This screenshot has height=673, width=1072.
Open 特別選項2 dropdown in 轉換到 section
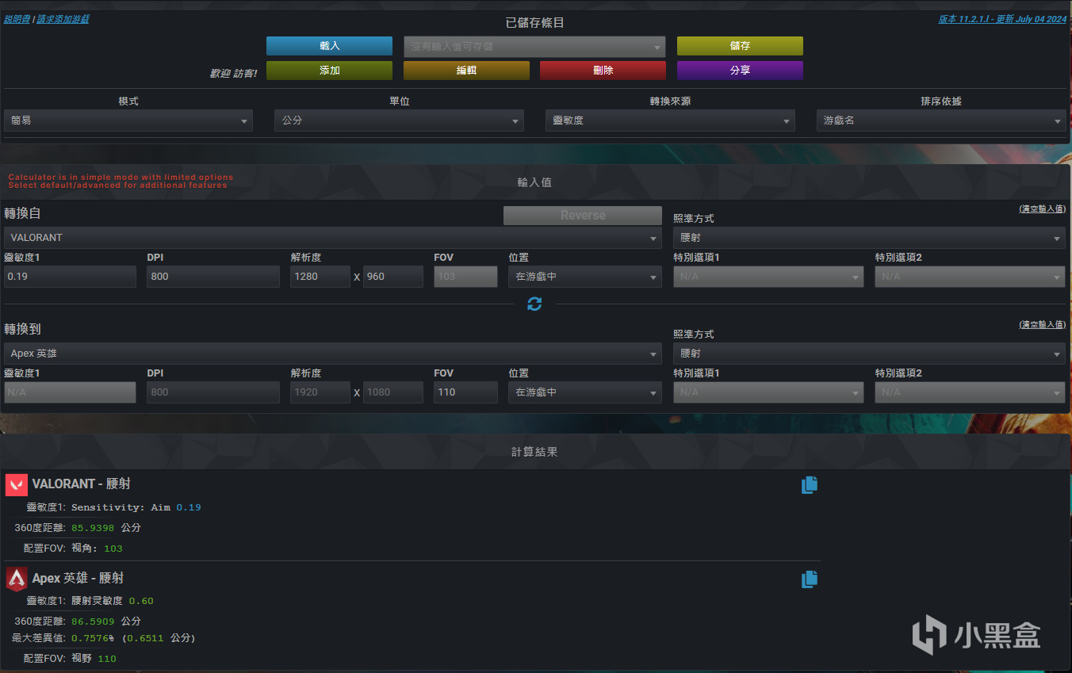point(970,392)
